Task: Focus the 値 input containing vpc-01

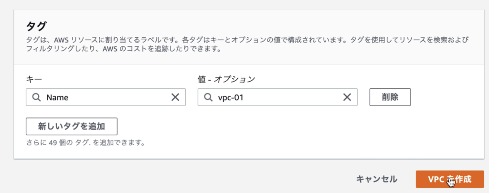Action: (277, 97)
